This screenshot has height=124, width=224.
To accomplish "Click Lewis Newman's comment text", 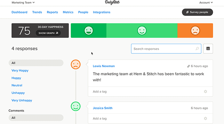I will (x=148, y=77).
